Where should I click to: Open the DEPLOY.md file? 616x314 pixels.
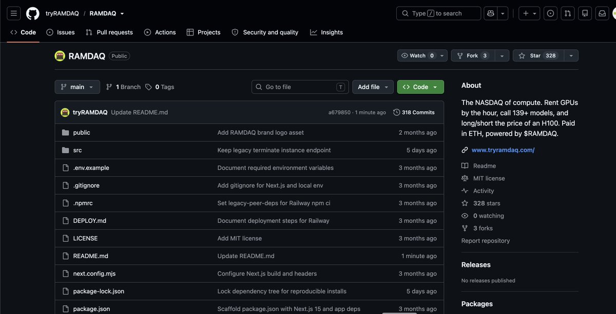coord(90,221)
